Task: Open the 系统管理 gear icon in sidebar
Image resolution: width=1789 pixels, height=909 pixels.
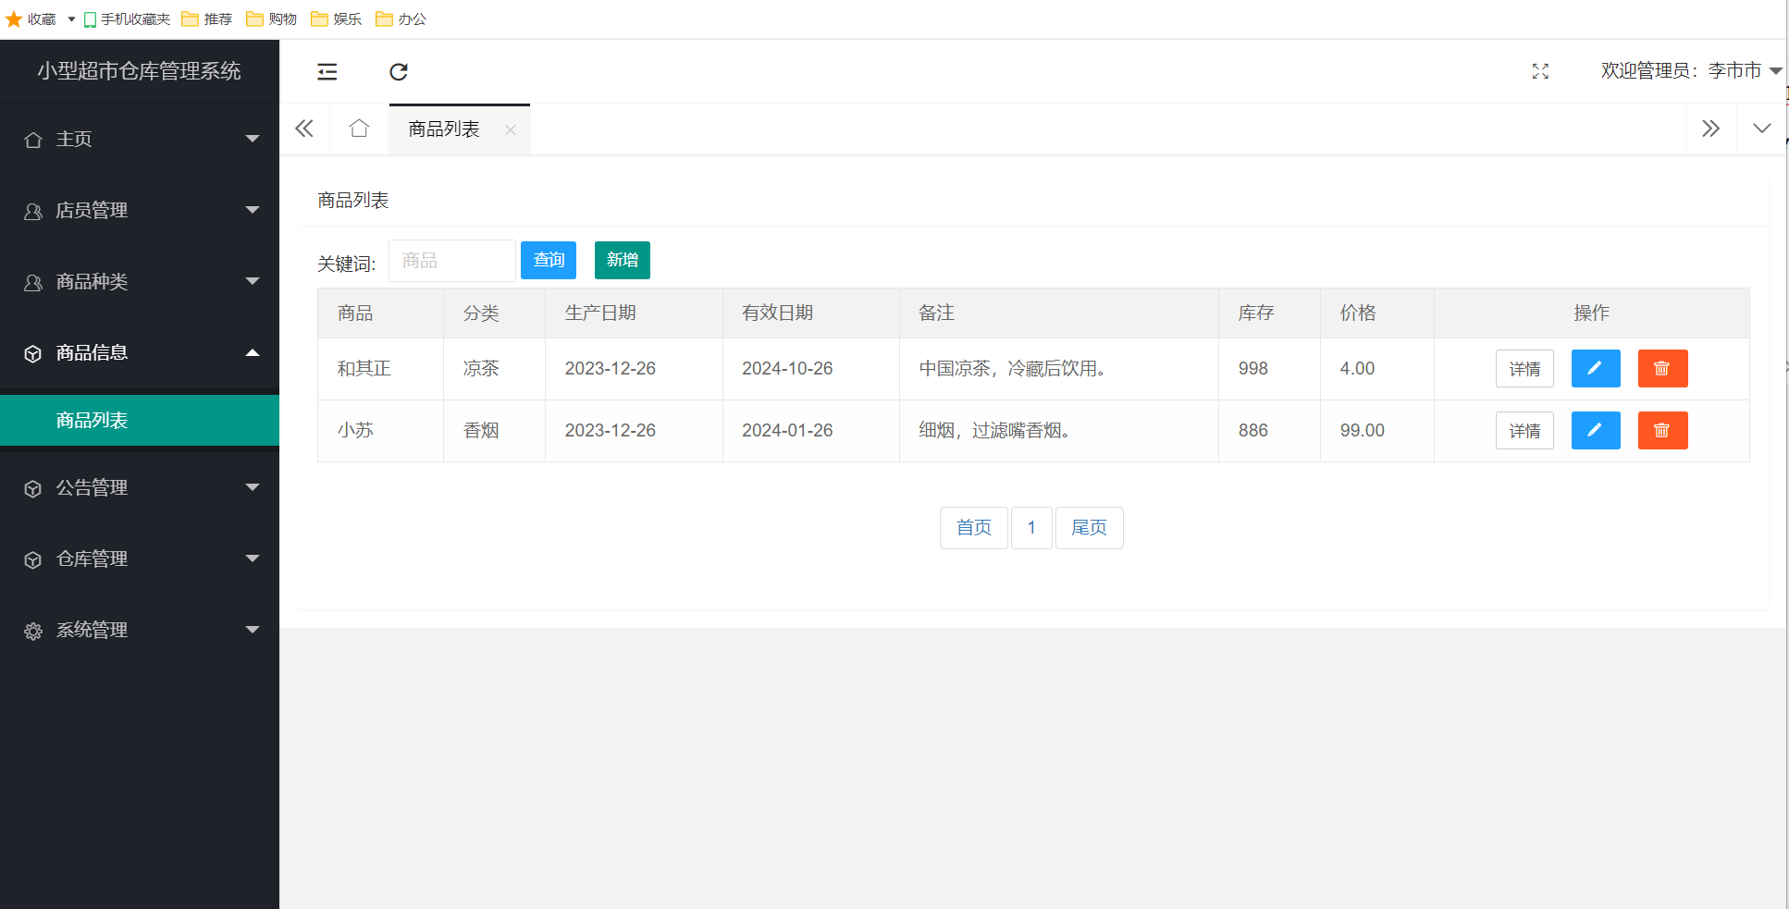Action: (33, 630)
